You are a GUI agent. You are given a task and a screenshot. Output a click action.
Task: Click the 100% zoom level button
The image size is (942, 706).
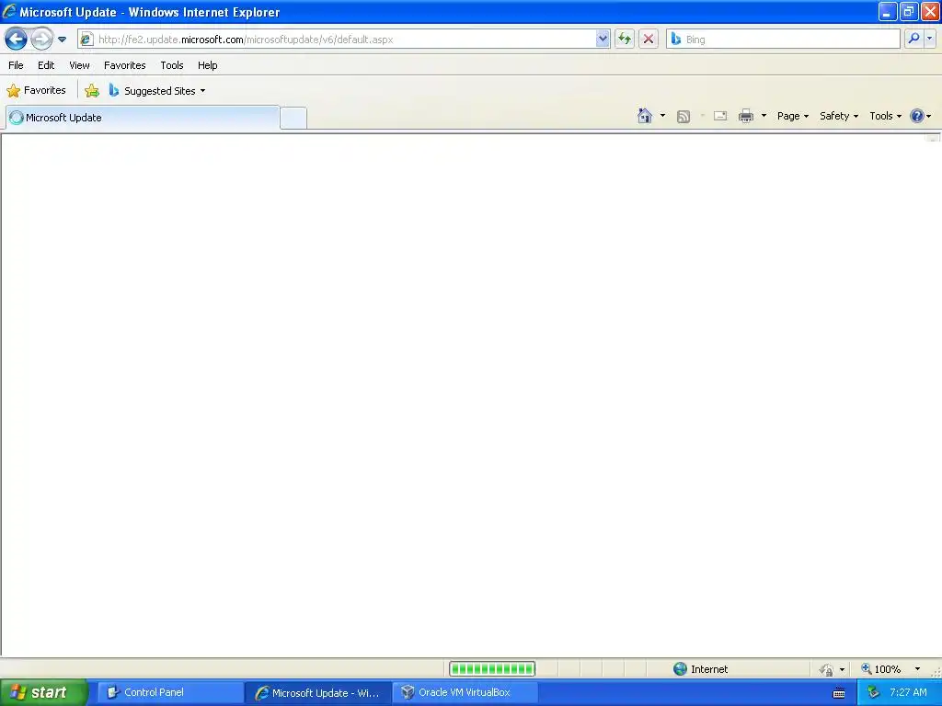(x=881, y=669)
